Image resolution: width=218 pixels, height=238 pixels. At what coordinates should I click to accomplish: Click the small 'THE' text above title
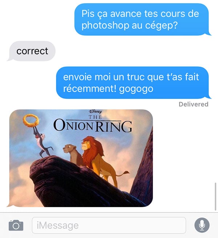pos(95,117)
